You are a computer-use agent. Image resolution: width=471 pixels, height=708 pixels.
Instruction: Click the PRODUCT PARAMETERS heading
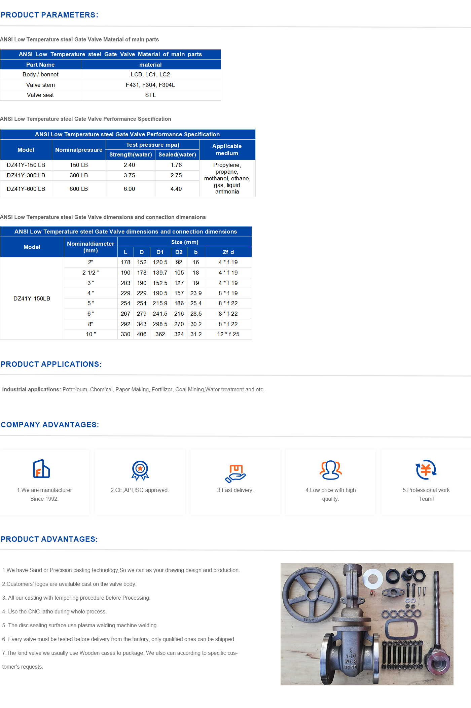click(49, 15)
